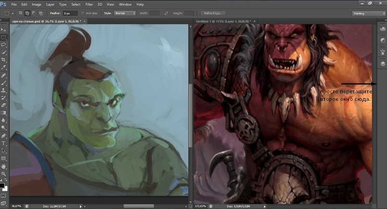Select the Healing Brush tool
Viewport: 387px width, 209px height.
3,75
